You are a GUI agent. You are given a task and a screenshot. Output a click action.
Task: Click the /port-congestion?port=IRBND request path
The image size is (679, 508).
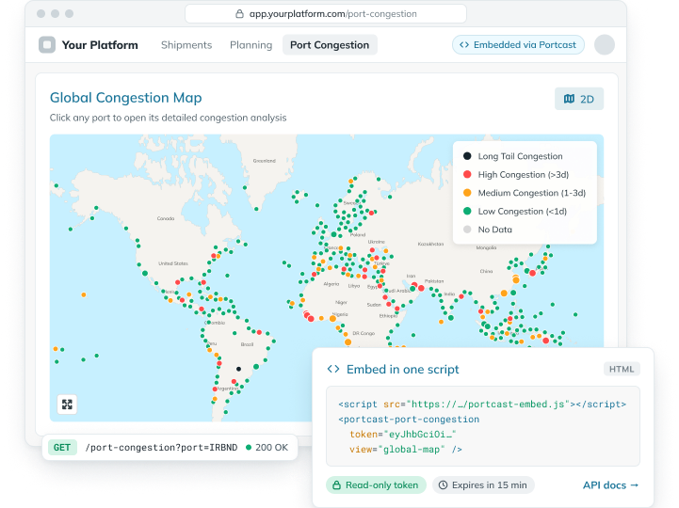coord(161,448)
